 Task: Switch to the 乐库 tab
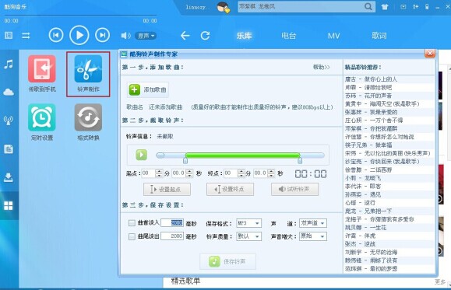245,36
